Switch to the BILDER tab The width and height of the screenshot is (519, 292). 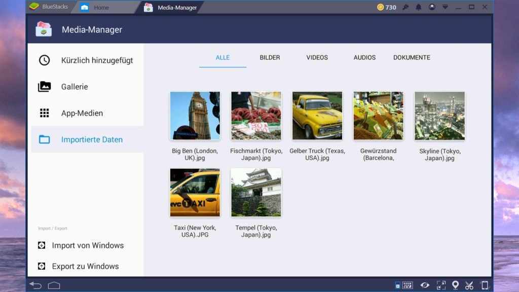[x=269, y=57]
